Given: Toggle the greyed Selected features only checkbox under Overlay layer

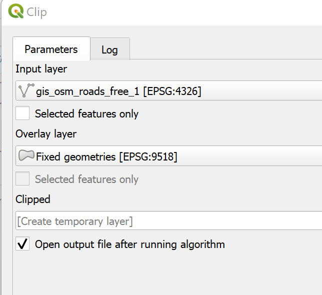Looking at the screenshot, I should click(22, 179).
